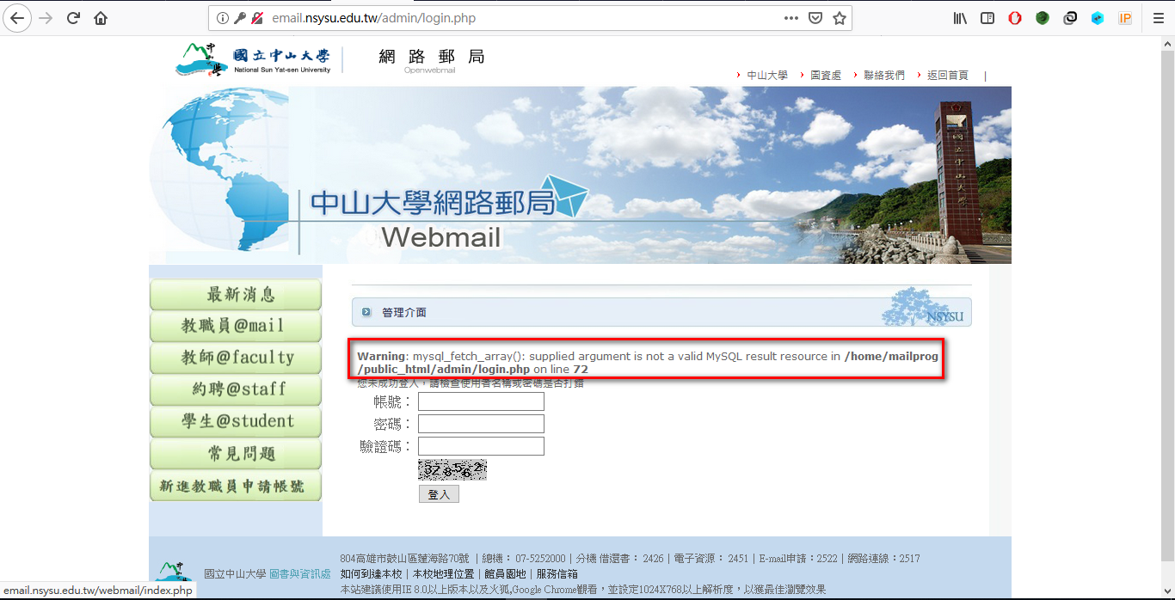Open the Library icon in the toolbar
Screen dimensions: 1175x600
click(x=960, y=18)
